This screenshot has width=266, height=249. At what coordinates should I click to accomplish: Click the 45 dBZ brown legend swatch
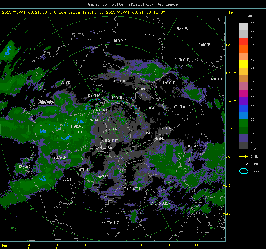(x=244, y=78)
